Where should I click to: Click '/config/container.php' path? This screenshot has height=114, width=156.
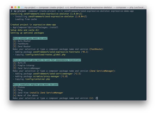coord(37,79)
